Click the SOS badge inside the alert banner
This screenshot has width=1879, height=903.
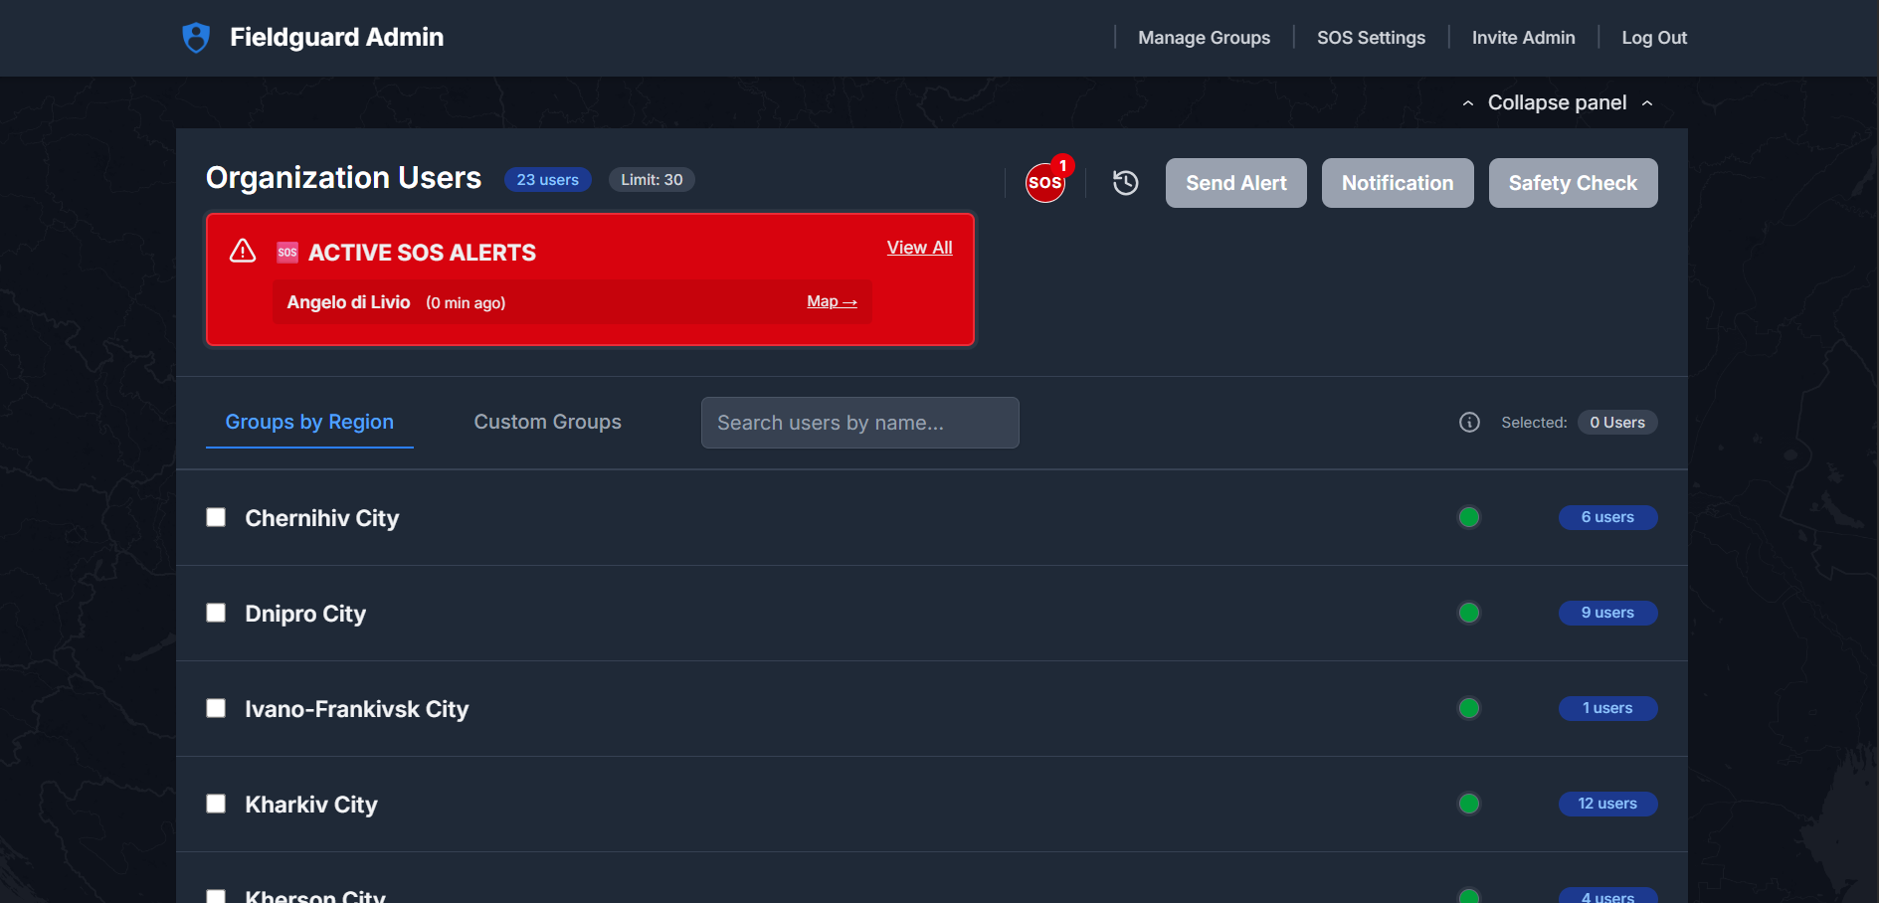287,252
